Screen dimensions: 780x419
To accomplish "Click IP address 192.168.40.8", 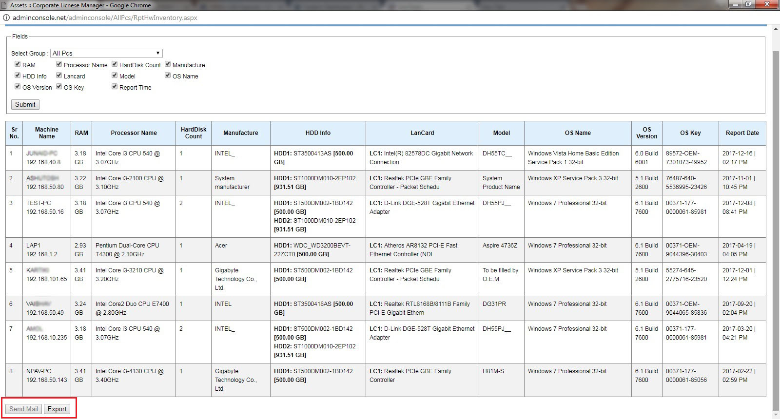I will [x=43, y=162].
